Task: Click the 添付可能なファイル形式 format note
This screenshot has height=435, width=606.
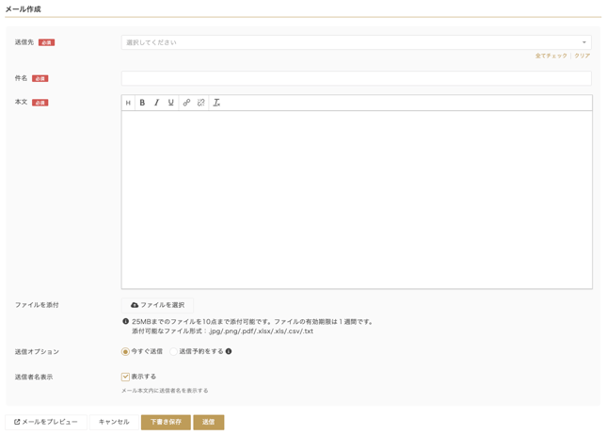Action: click(223, 331)
